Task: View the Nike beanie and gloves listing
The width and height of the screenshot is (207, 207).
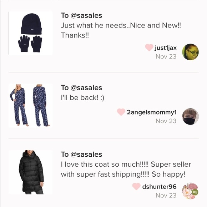Action: (x=30, y=33)
